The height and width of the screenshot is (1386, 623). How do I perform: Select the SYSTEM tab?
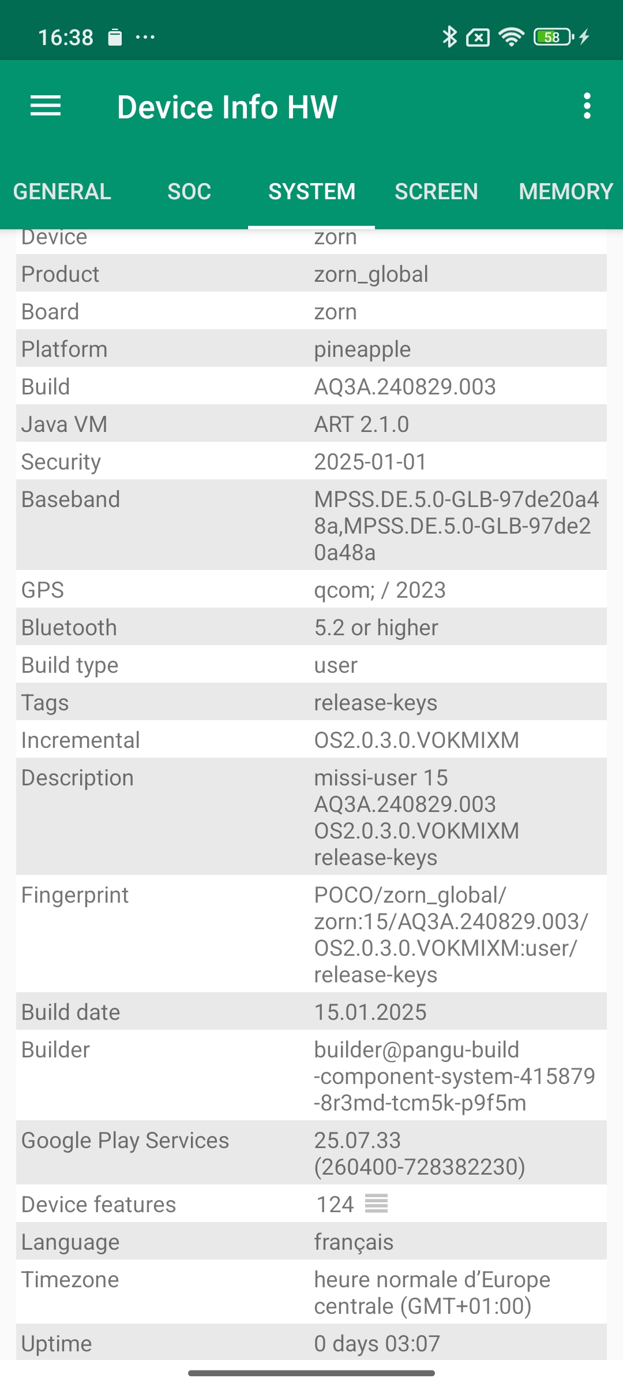click(311, 192)
